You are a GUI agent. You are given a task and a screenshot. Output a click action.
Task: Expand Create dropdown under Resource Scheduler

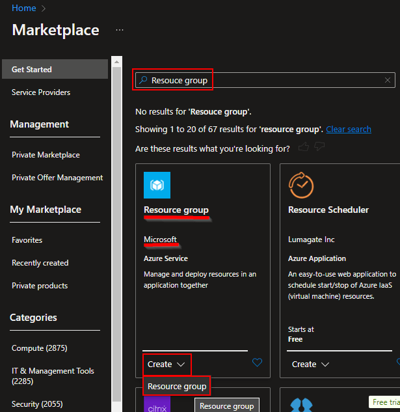click(311, 364)
